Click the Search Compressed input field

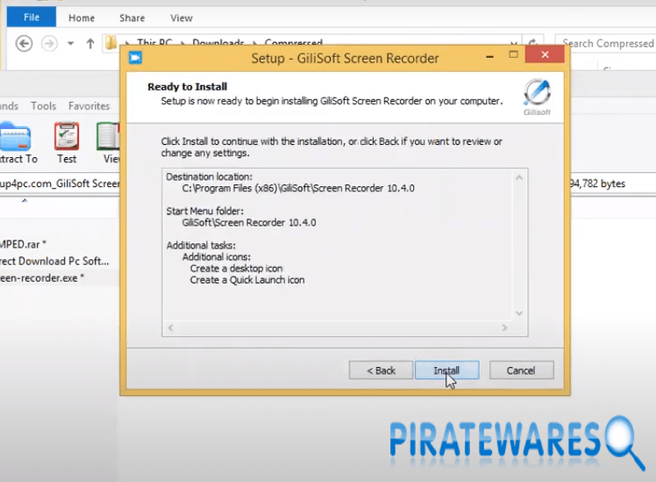pyautogui.click(x=607, y=43)
